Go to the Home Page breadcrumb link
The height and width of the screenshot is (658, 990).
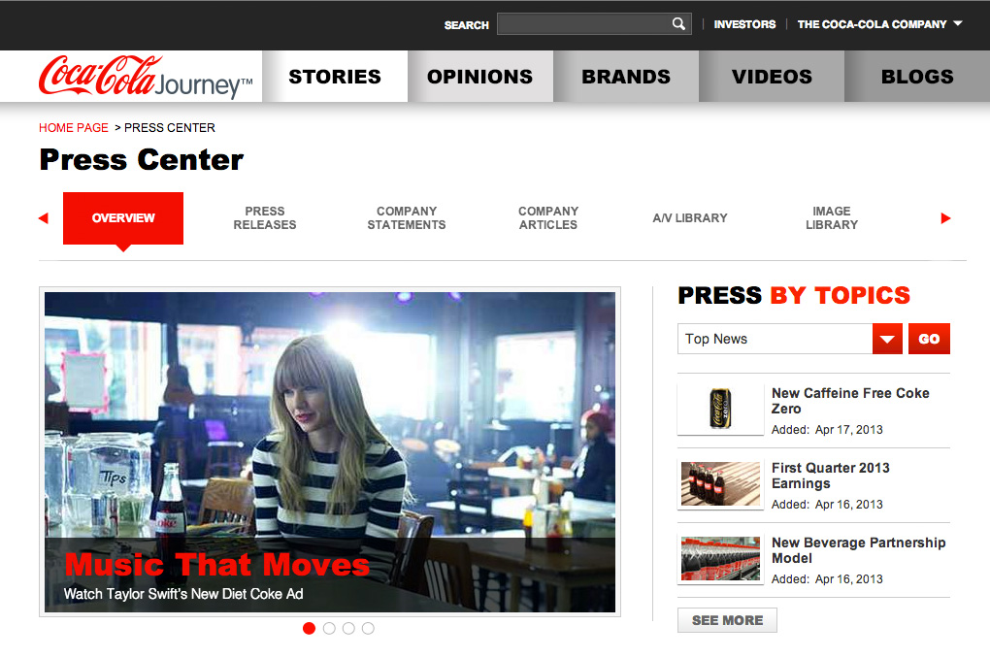74,127
